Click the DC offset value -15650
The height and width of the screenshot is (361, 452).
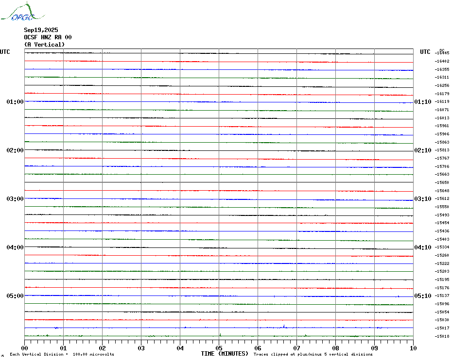(x=442, y=182)
